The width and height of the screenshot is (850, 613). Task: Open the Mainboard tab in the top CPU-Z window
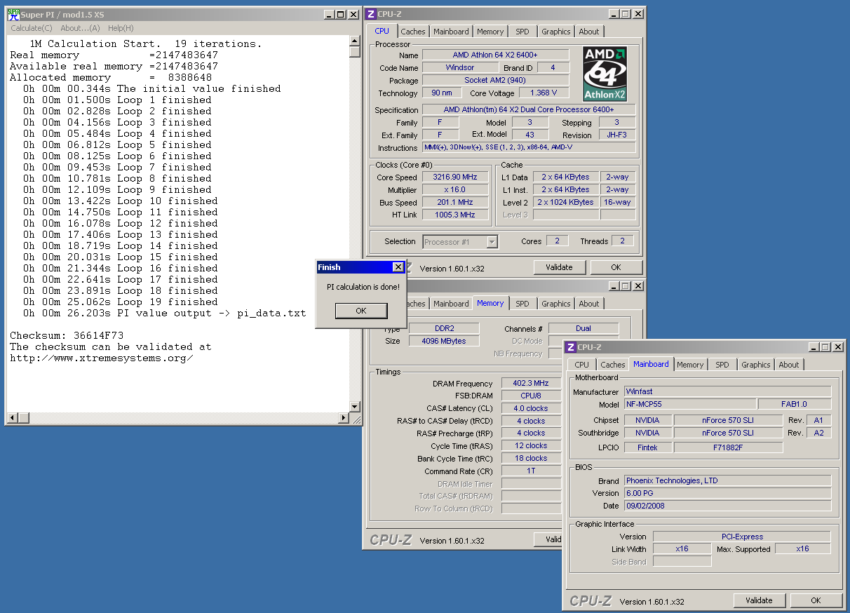[451, 32]
